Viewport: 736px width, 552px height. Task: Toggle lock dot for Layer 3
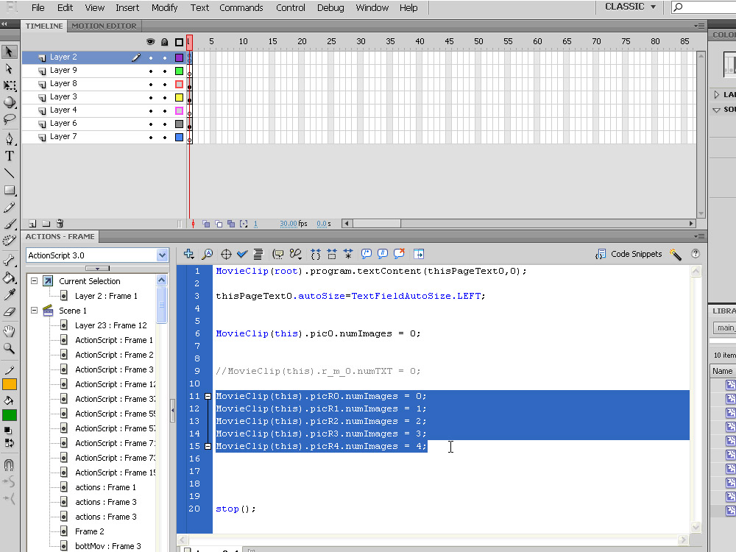pos(165,97)
